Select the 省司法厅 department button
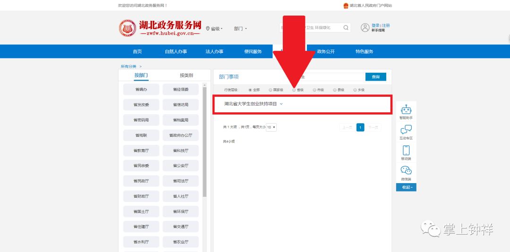Image resolution: width=510 pixels, height=252 pixels. [x=180, y=181]
